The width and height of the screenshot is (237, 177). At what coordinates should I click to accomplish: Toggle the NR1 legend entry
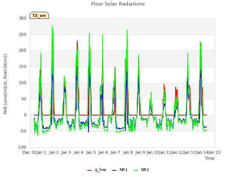coord(120,170)
